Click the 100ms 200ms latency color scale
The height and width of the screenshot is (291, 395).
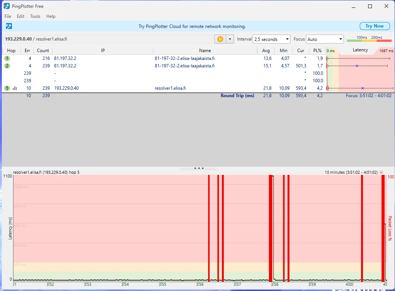(369, 39)
